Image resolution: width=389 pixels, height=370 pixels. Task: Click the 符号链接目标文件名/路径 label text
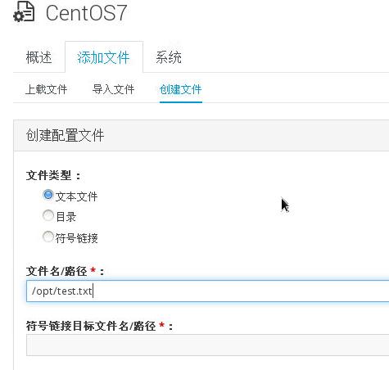coord(99,326)
